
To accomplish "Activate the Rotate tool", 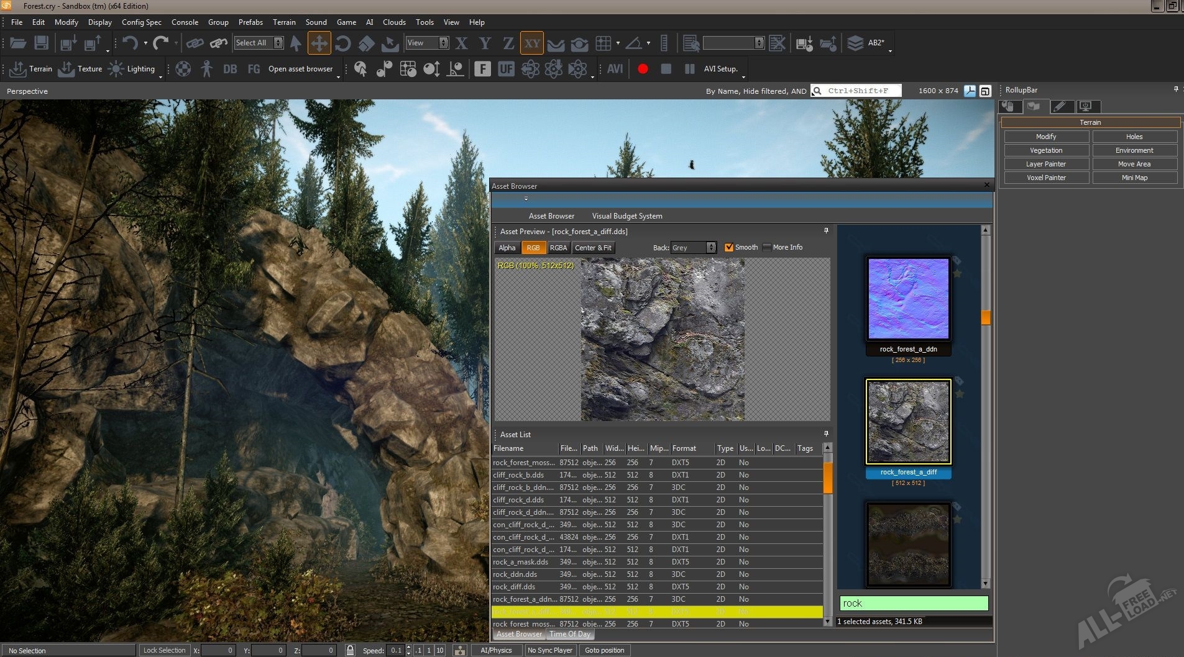I will coord(343,43).
